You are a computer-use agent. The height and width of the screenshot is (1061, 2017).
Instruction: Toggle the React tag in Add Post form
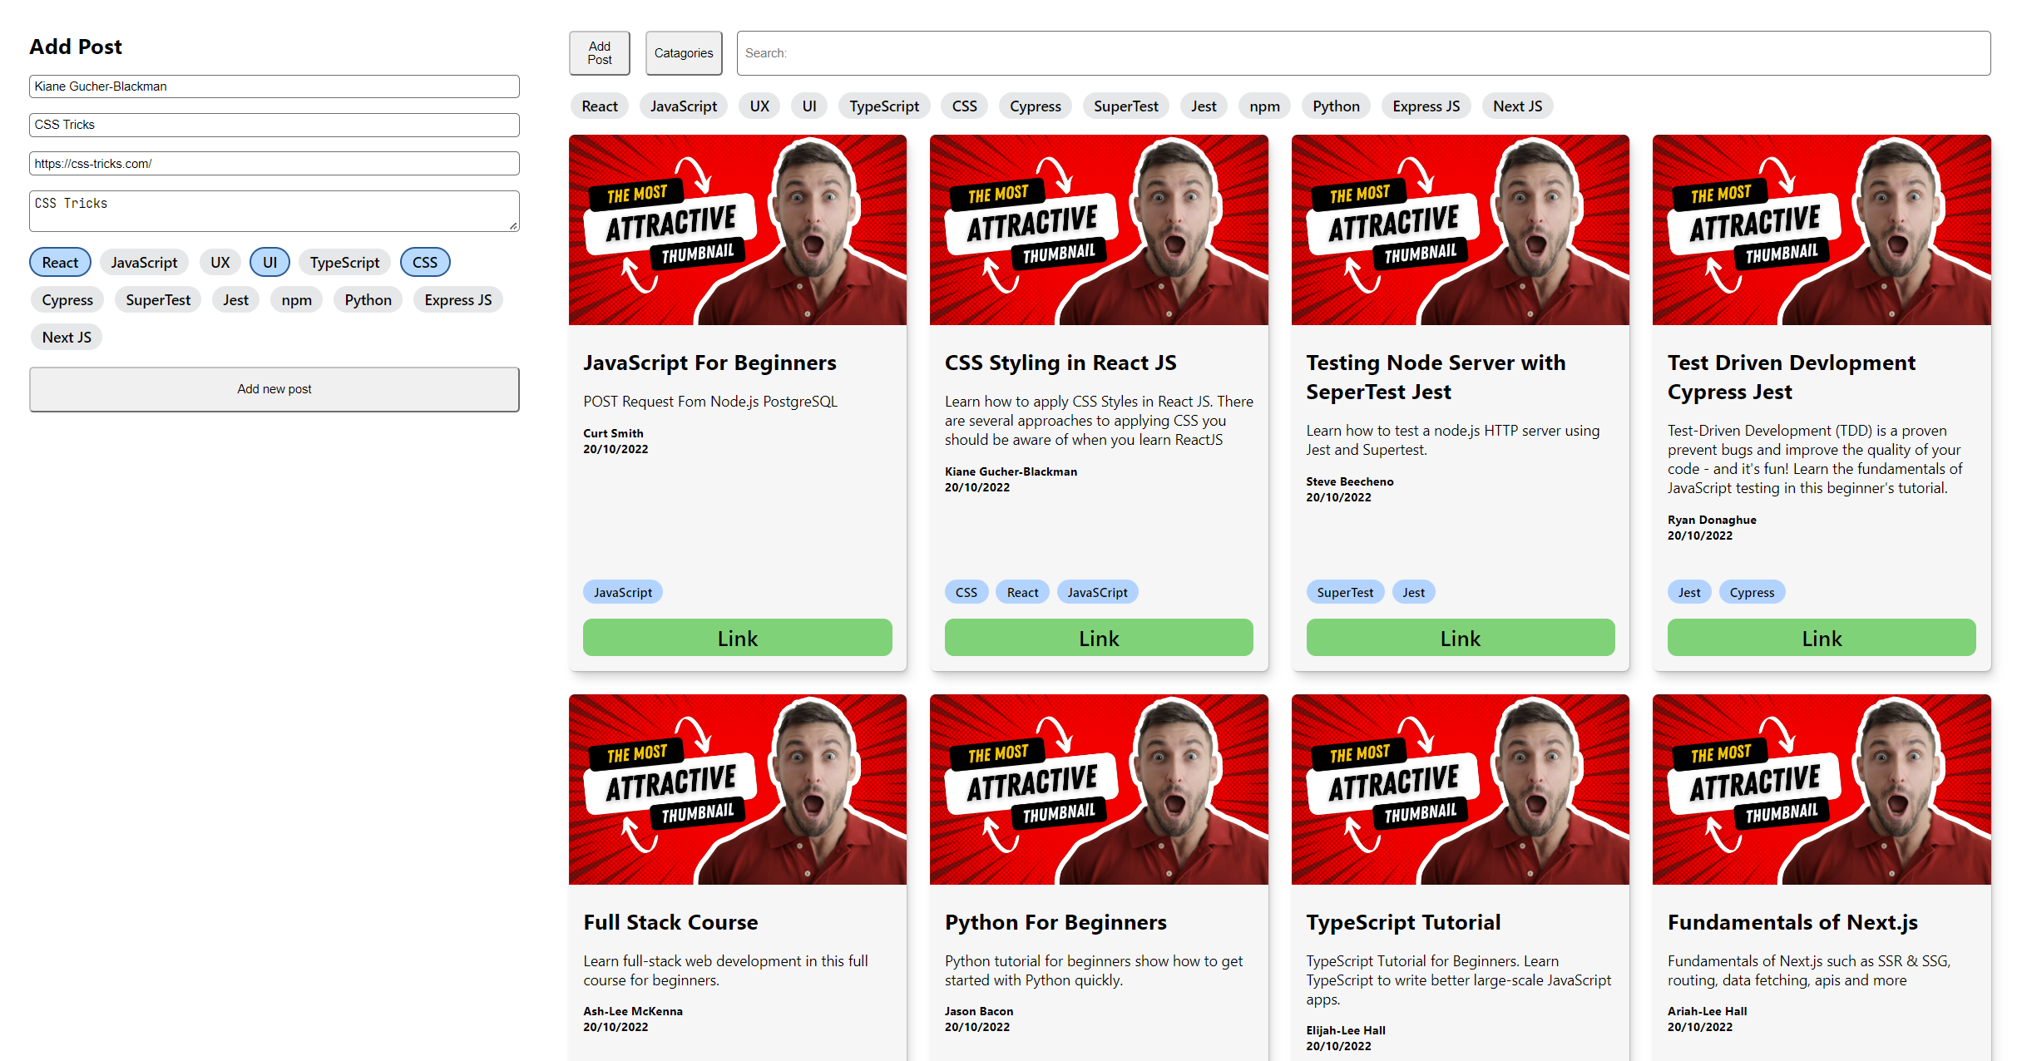pyautogui.click(x=60, y=262)
